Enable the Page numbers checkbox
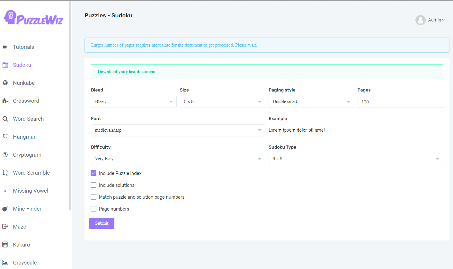 [x=93, y=209]
